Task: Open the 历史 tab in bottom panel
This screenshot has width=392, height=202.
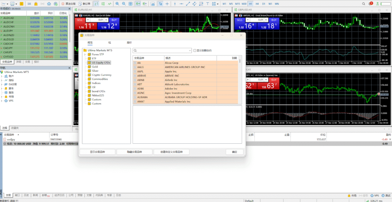Action: click(26, 195)
